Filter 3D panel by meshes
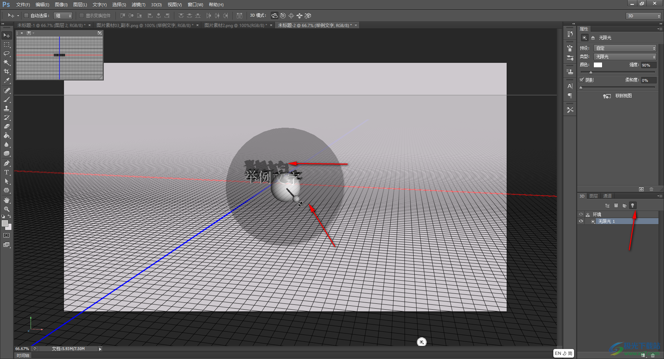 tap(616, 205)
